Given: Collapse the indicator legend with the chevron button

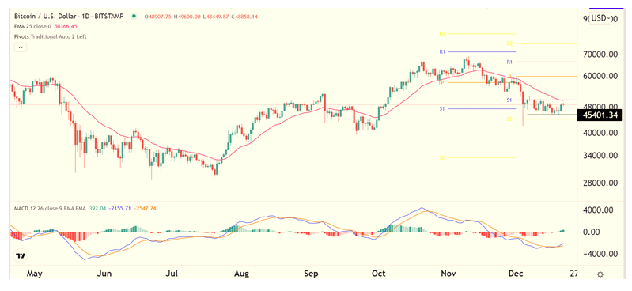Looking at the screenshot, I should [x=21, y=47].
